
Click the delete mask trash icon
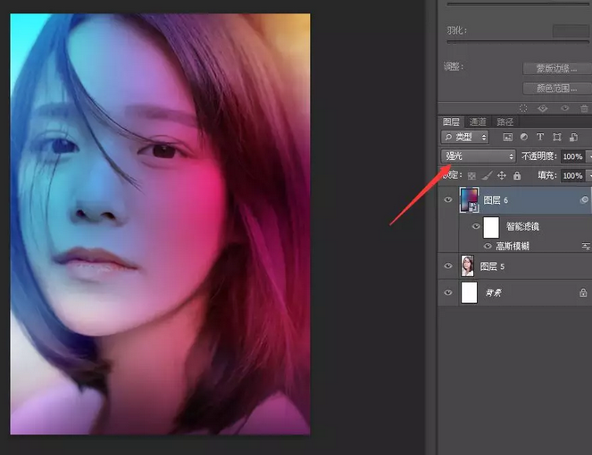coord(584,108)
